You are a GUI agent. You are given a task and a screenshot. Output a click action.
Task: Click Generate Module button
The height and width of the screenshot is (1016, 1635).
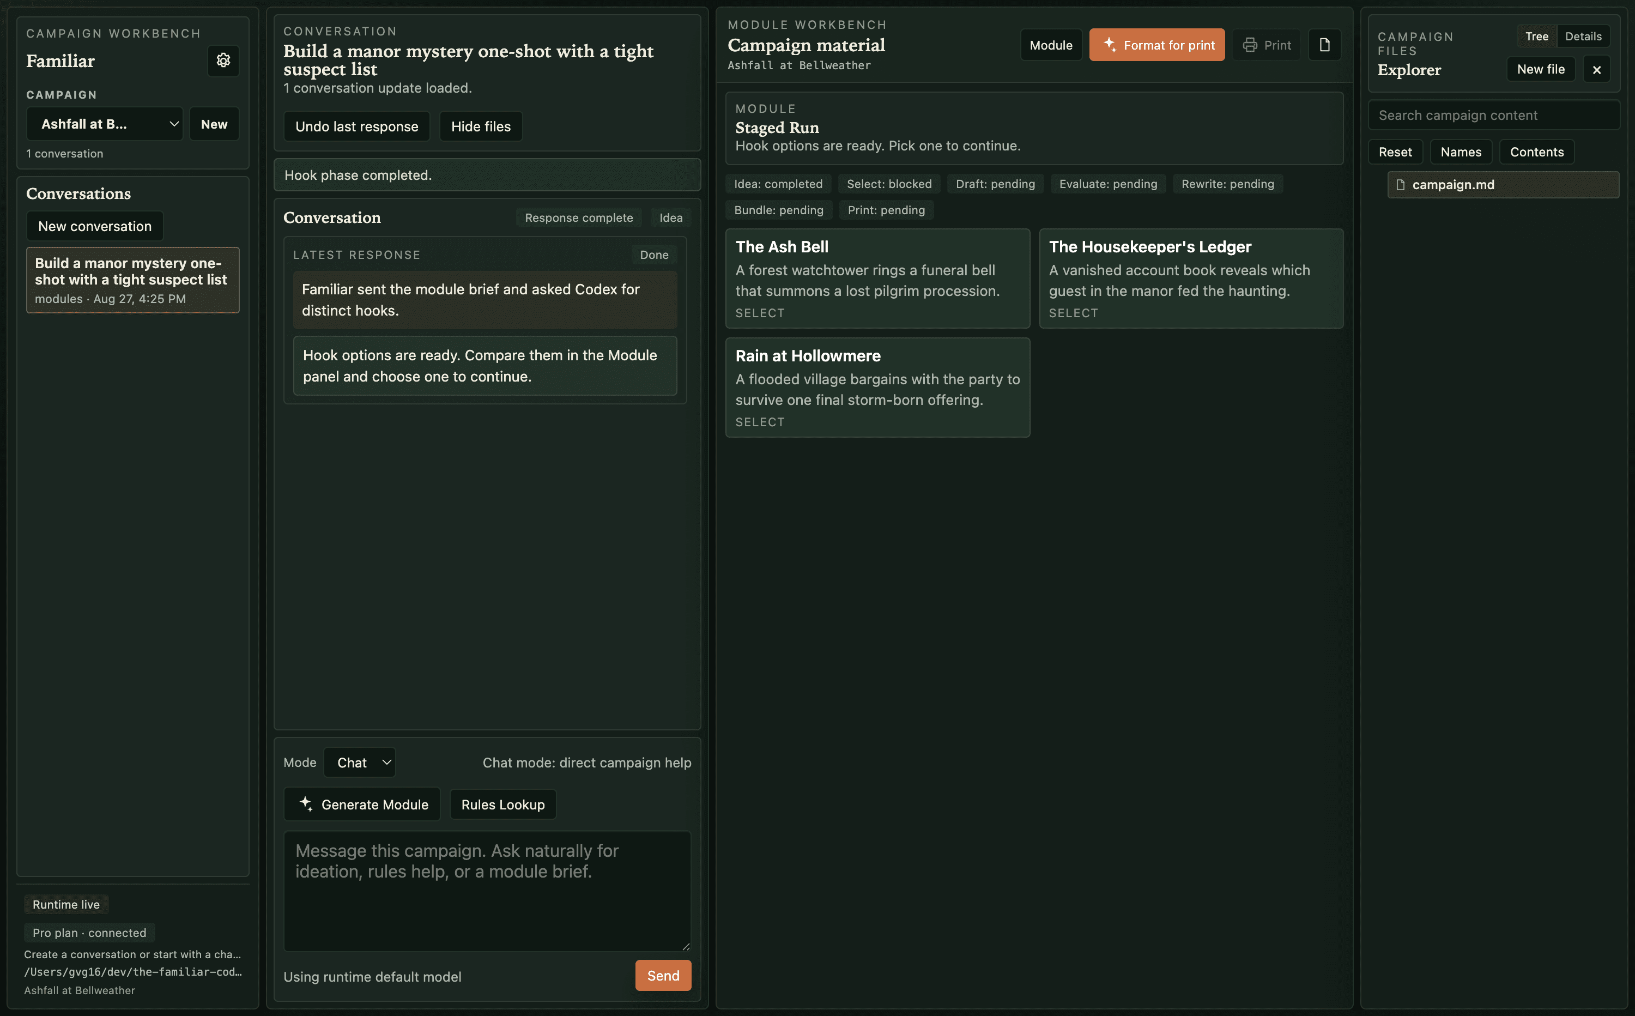pyautogui.click(x=362, y=805)
